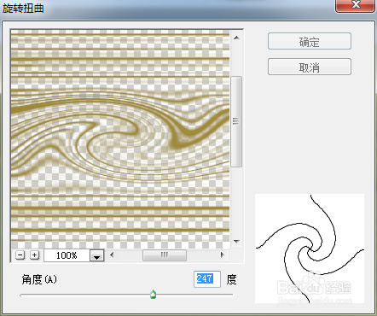Click the preview scroll up arrow
Screen dimensions: 377x316
(x=236, y=38)
